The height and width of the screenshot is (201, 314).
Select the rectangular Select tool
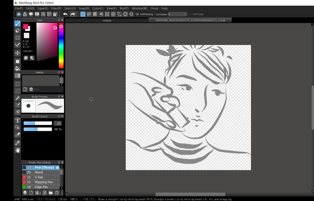[x=17, y=84]
